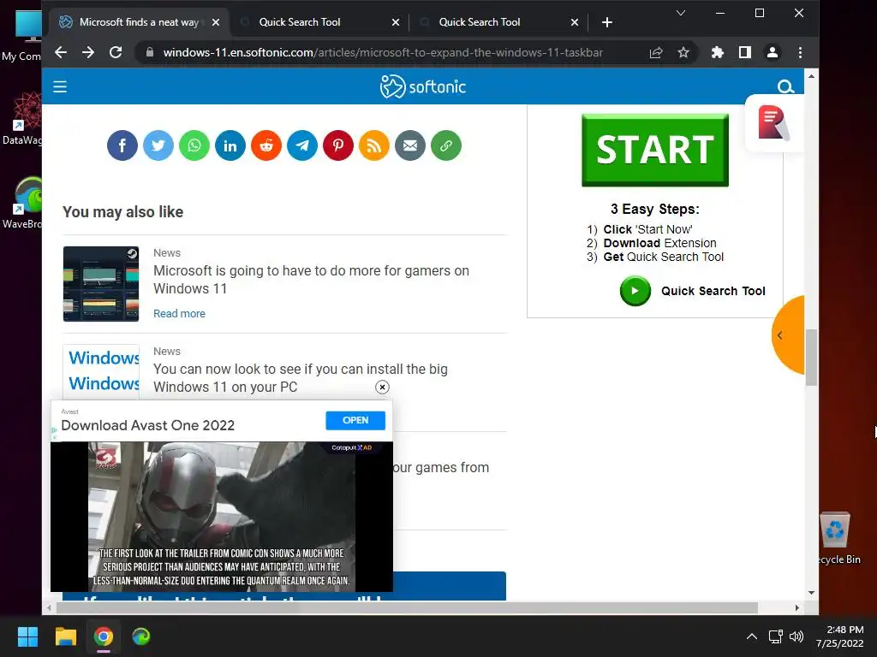Expand Chrome tab search chevron

[x=681, y=13]
